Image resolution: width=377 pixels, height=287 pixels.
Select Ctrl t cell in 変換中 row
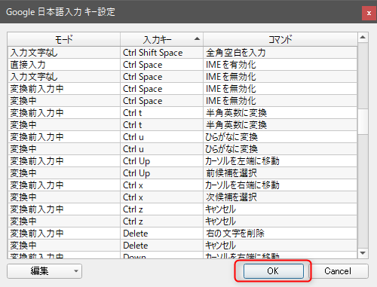click(161, 125)
